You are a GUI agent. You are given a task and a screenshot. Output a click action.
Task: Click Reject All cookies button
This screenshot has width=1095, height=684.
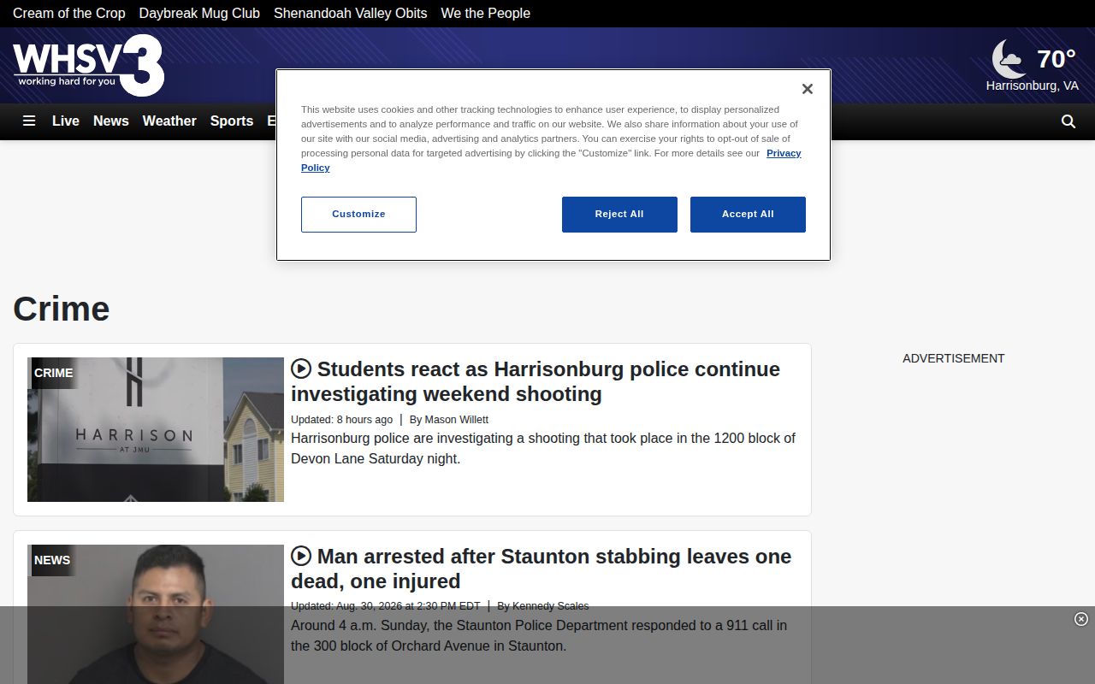tap(619, 215)
